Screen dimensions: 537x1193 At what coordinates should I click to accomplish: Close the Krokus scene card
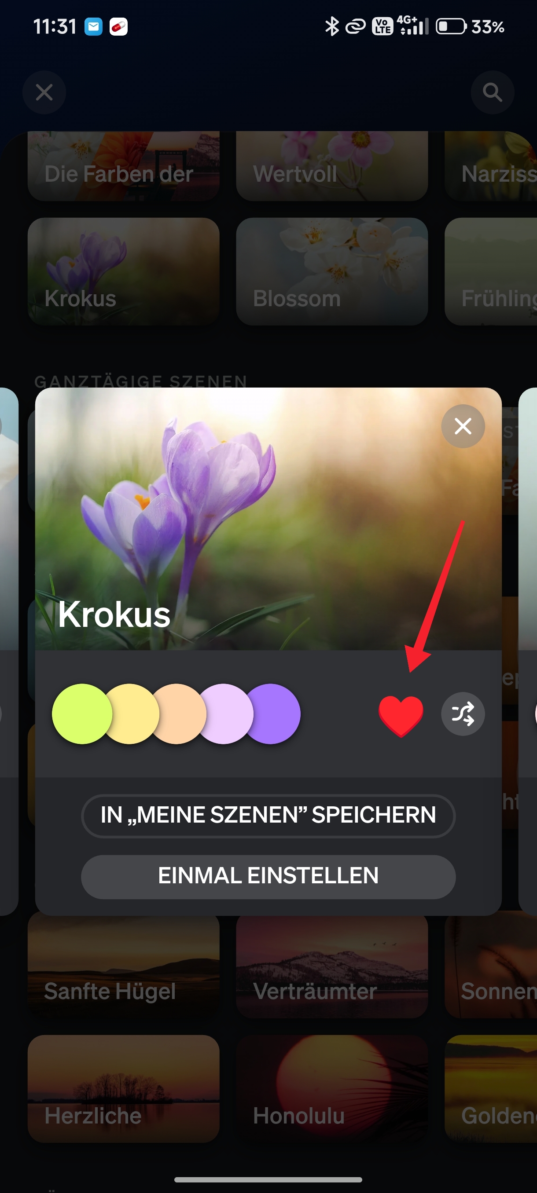pos(463,426)
